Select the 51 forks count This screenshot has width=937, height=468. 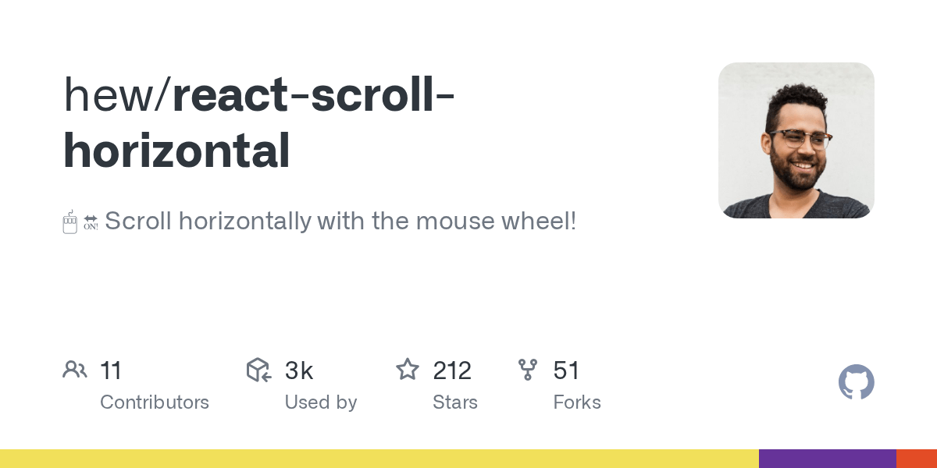tap(566, 370)
